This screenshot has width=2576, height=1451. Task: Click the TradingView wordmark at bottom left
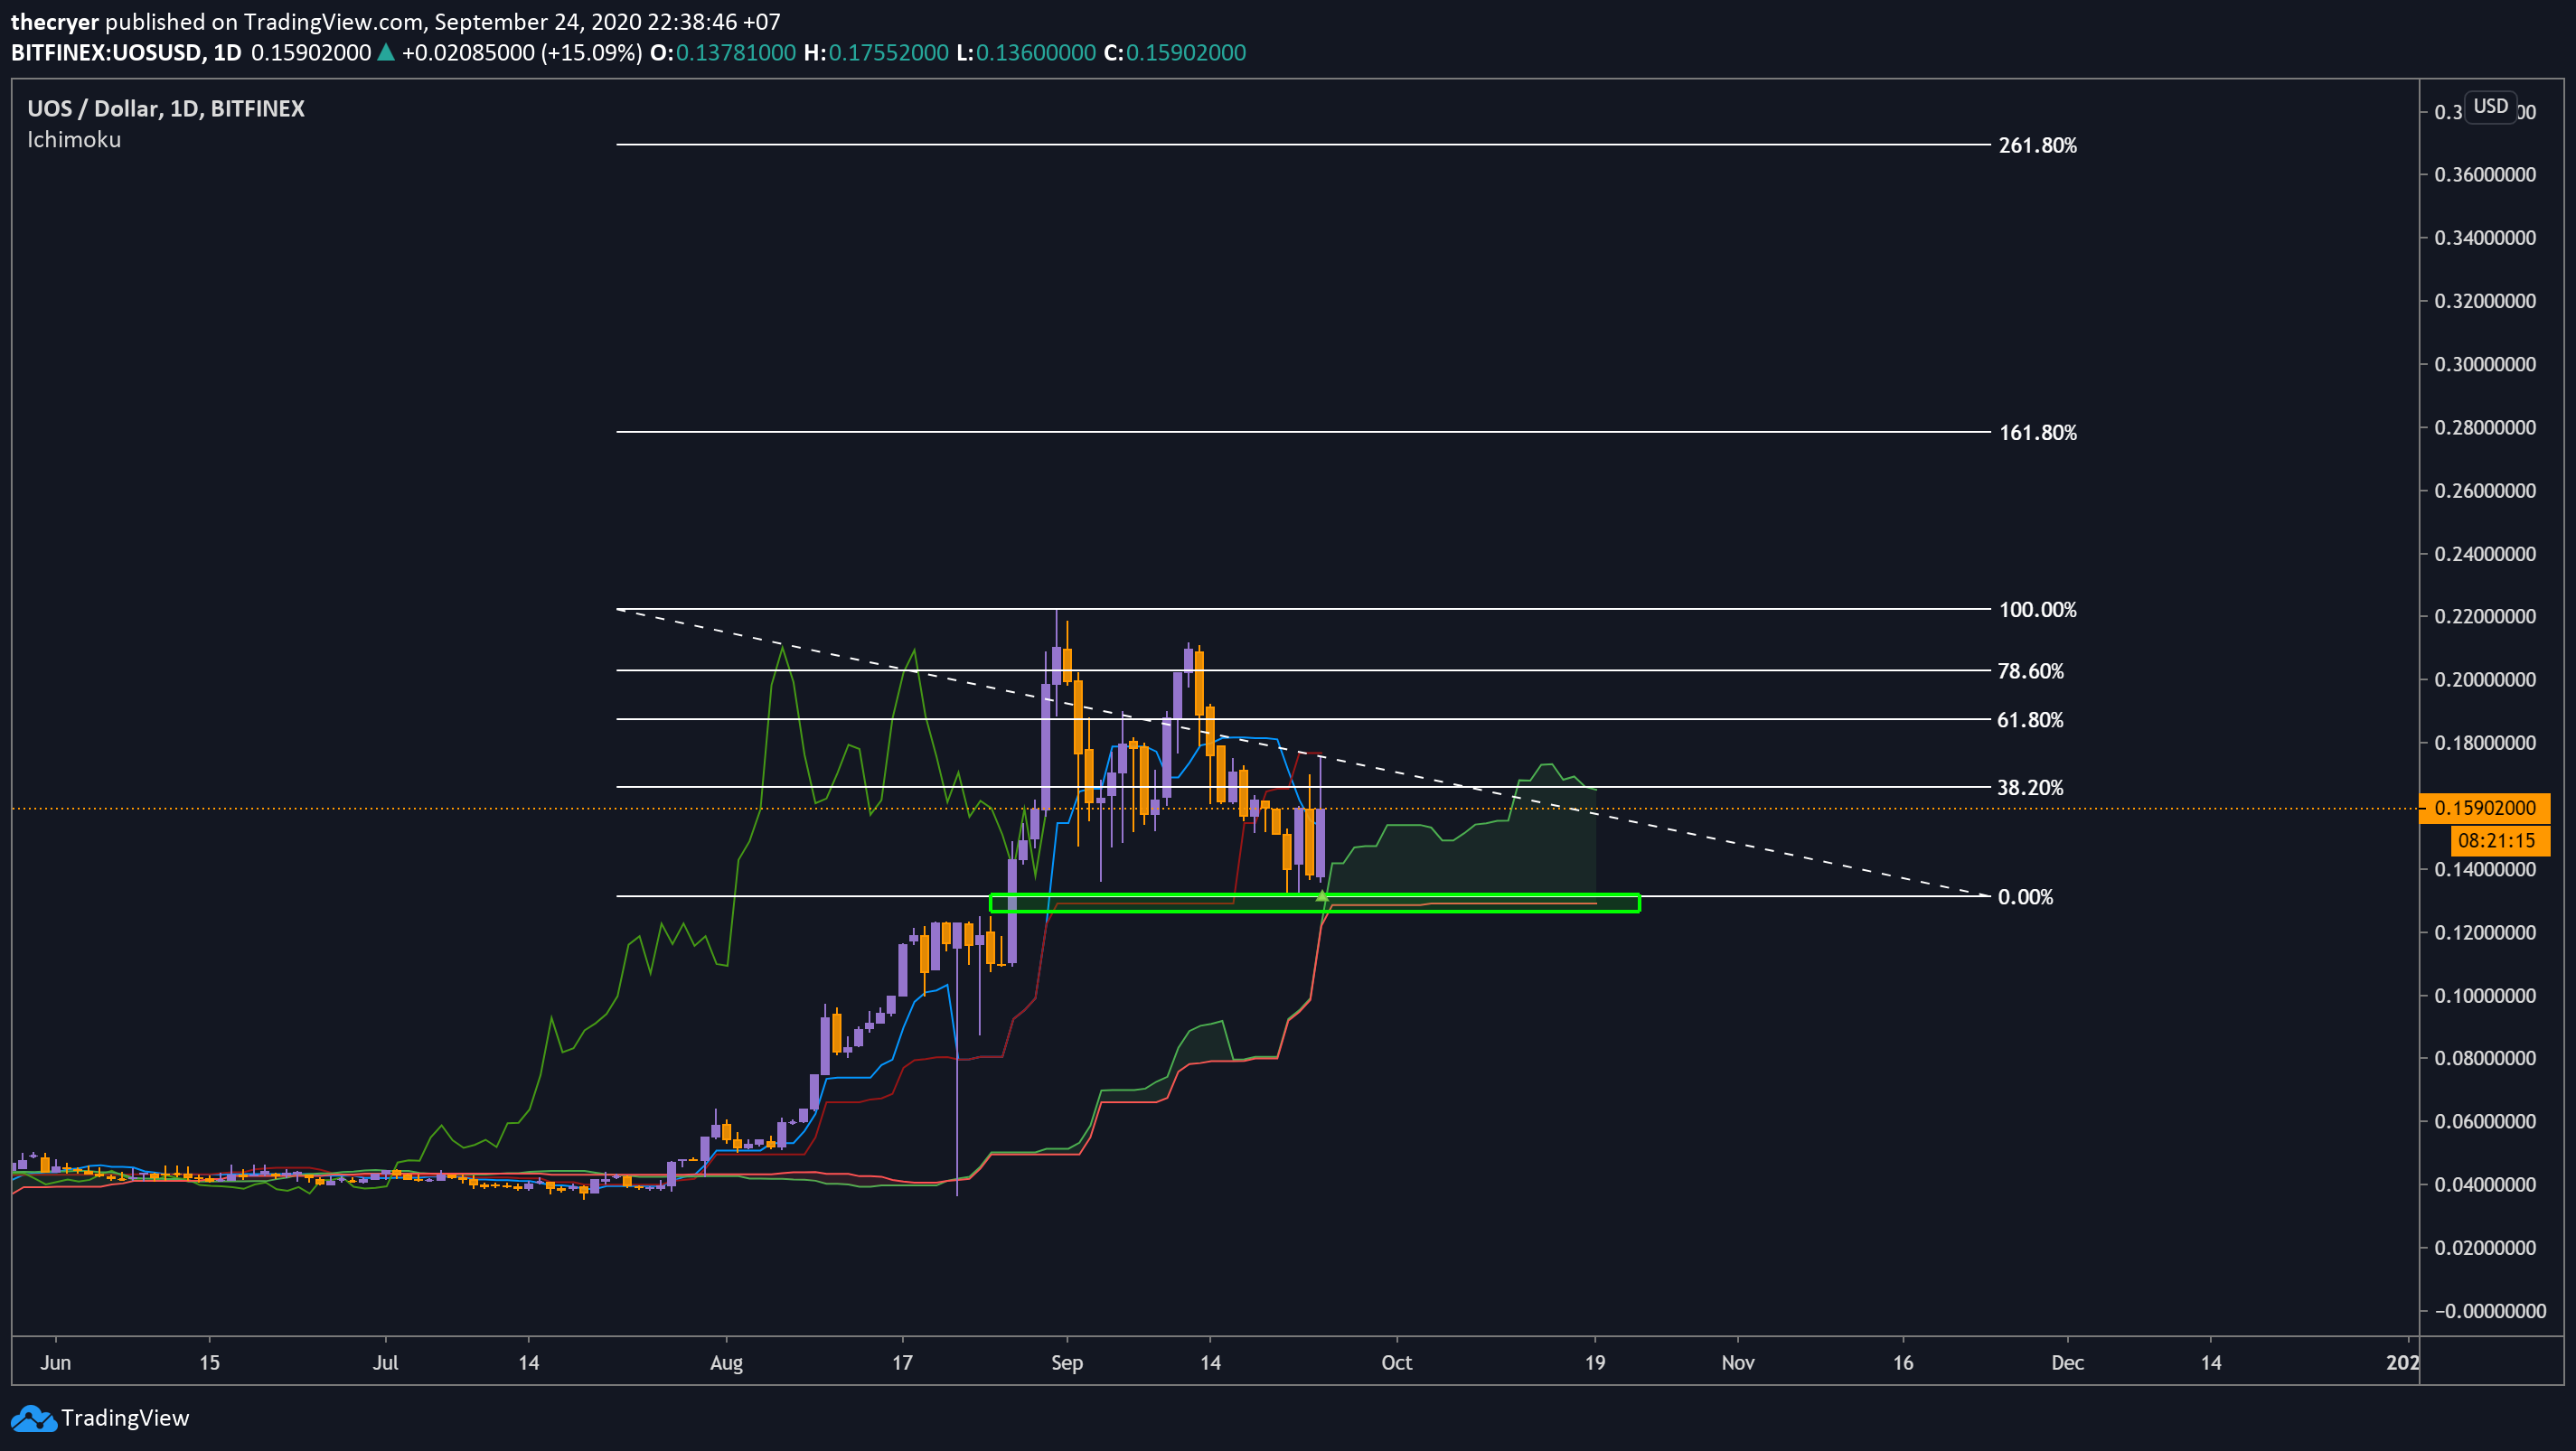(125, 1418)
